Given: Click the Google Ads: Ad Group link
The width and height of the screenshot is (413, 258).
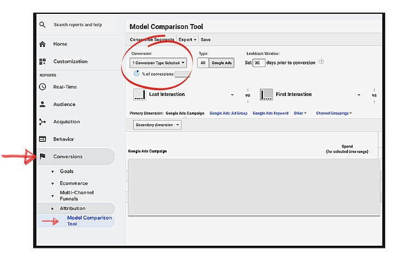Looking at the screenshot, I should click(x=228, y=113).
